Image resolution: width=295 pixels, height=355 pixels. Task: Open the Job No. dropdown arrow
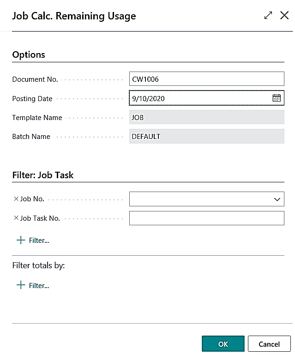click(x=277, y=199)
